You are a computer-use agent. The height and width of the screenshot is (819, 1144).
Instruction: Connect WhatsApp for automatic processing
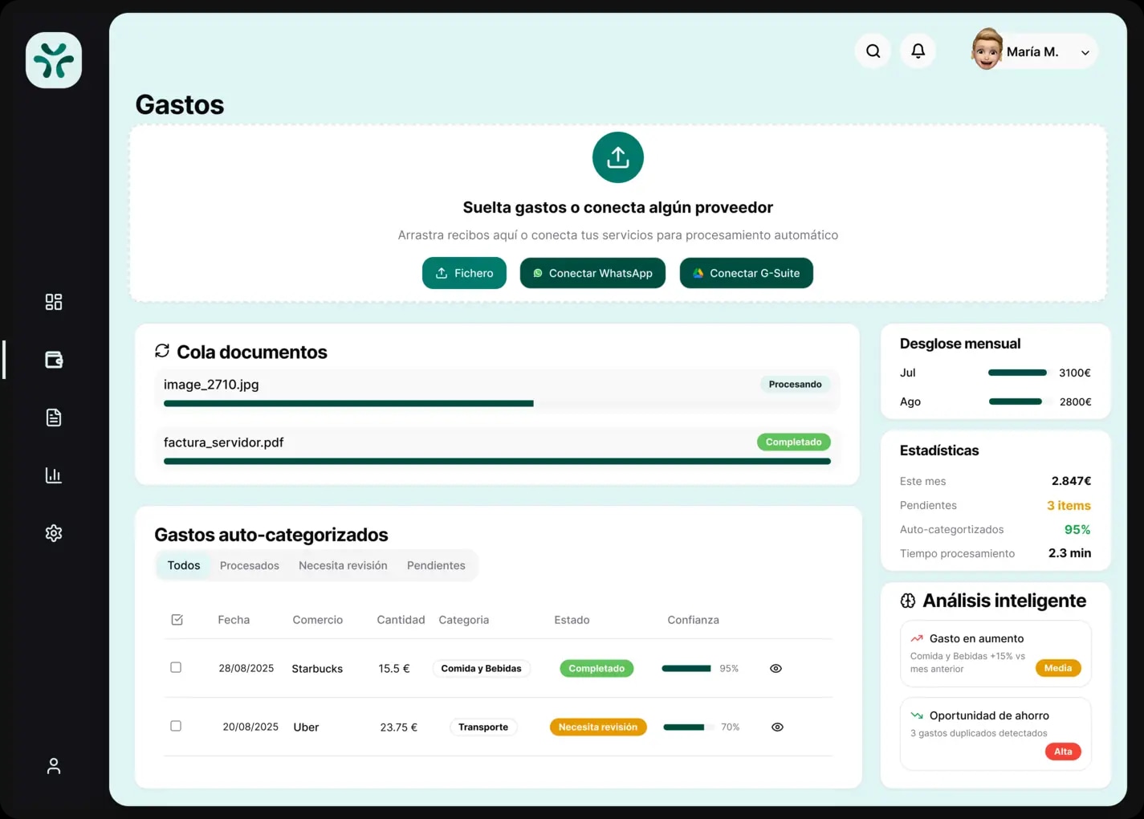(592, 272)
